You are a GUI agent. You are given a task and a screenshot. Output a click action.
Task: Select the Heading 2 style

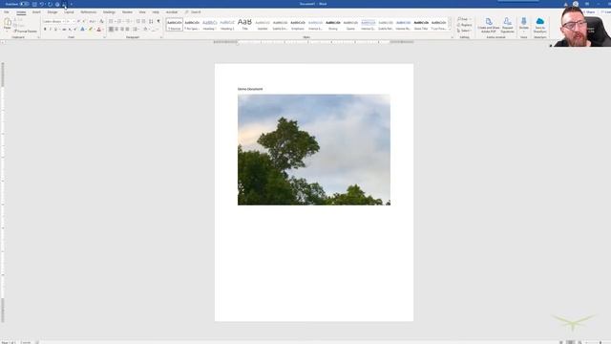tap(227, 25)
